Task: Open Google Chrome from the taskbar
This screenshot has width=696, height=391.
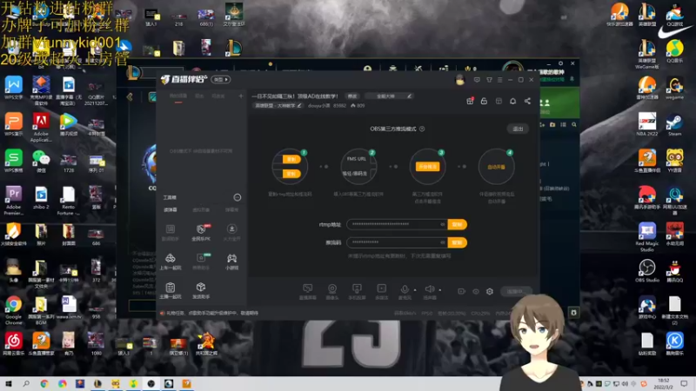Action: (x=44, y=383)
